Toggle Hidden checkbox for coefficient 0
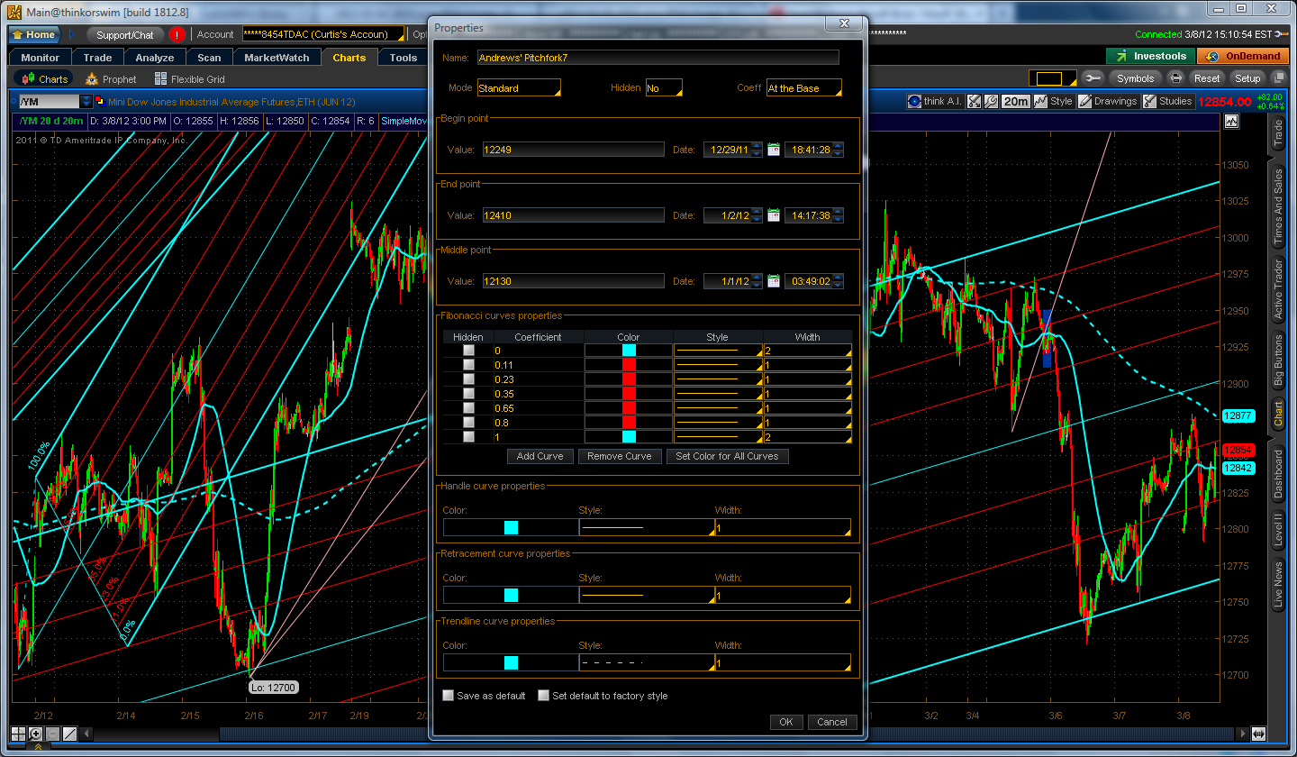1297x757 pixels. point(467,351)
